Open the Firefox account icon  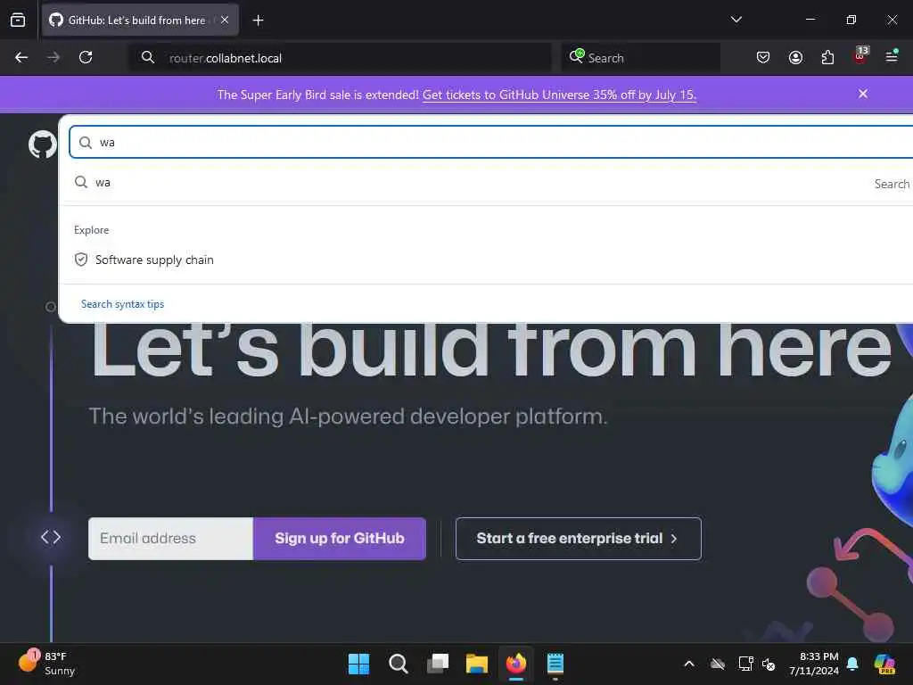[x=795, y=57]
